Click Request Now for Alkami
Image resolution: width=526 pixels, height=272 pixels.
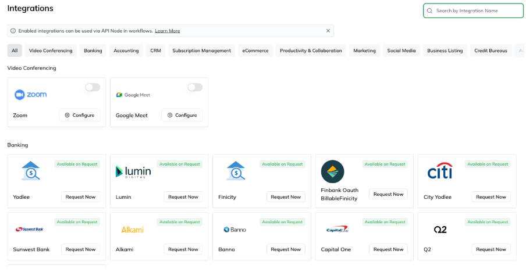(x=183, y=249)
